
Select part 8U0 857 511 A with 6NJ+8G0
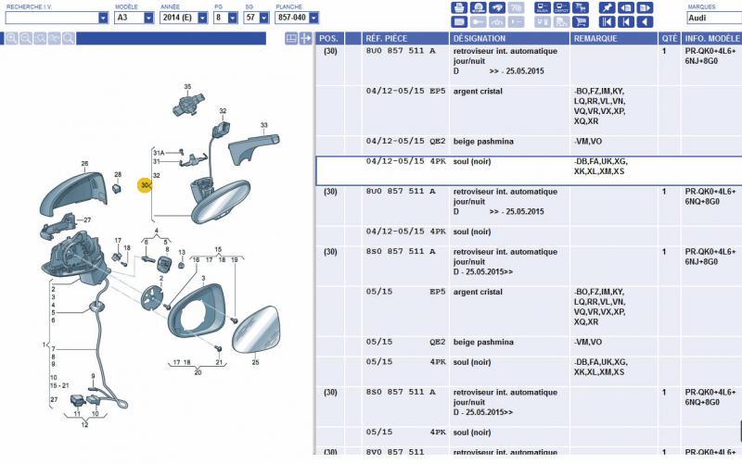[x=529, y=66]
